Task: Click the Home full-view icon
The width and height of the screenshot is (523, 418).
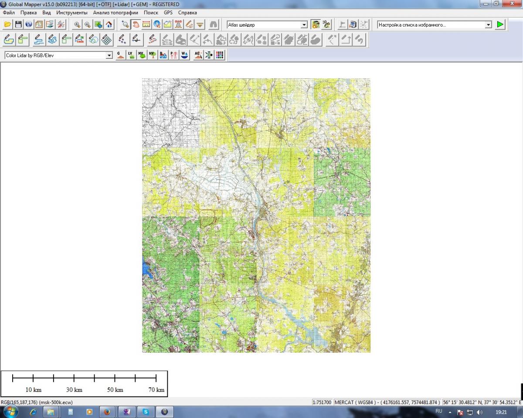Action: click(109, 25)
